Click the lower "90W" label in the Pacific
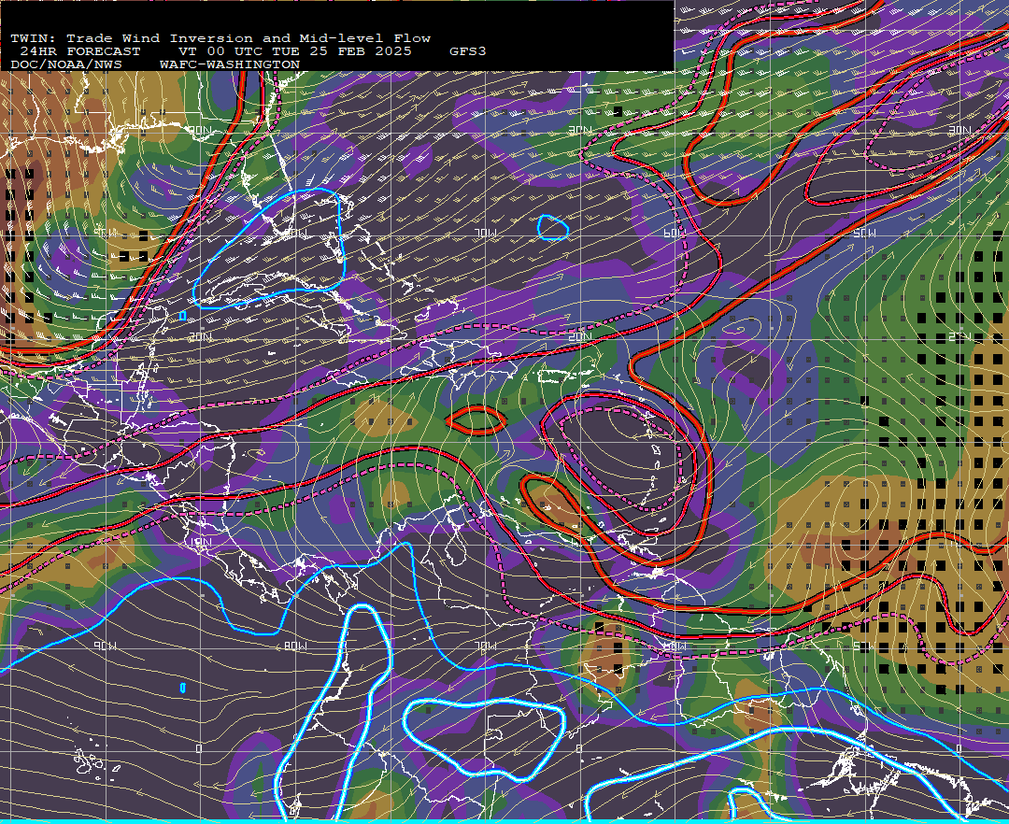Image resolution: width=1009 pixels, height=824 pixels. (106, 646)
